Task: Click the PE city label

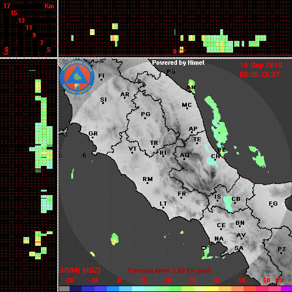Action: pos(222,150)
